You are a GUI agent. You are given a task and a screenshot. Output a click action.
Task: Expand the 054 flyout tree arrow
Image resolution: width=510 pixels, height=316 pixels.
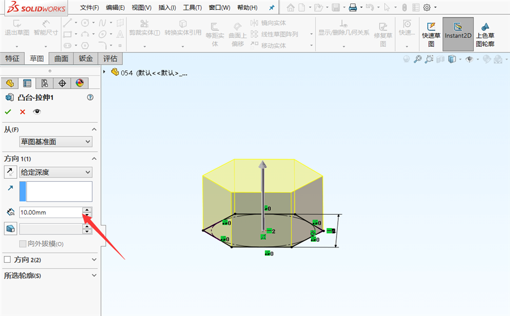coord(104,72)
